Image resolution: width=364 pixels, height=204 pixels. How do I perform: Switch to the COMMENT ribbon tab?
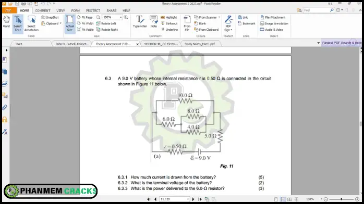tap(43, 10)
